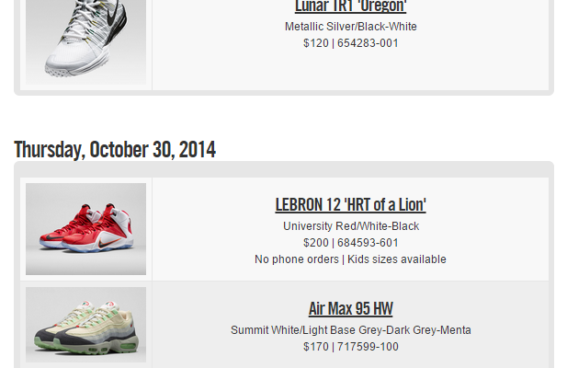Click the Thursday, October 30, 2014 heading
The image size is (567, 368).
[115, 149]
